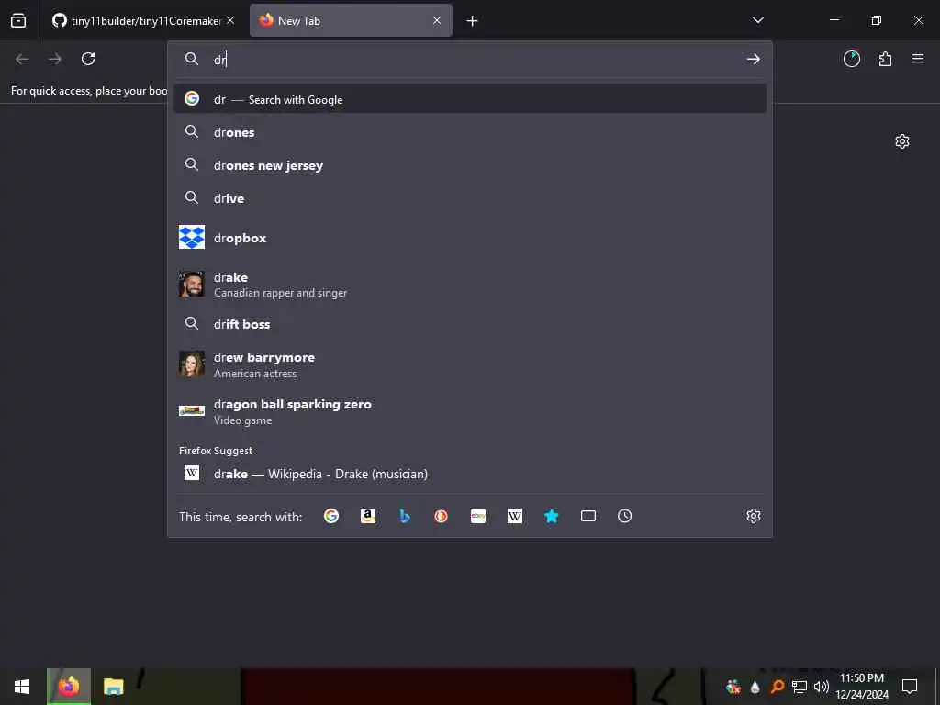
Task: Select the "drones new jersey" suggestion
Action: coord(470,165)
